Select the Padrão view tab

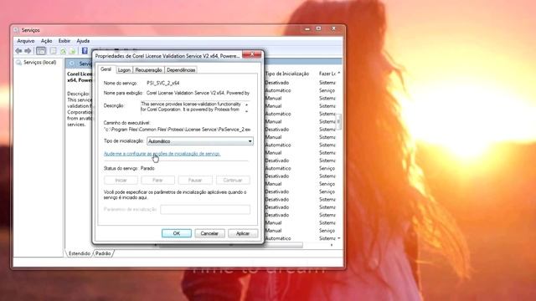tap(103, 253)
